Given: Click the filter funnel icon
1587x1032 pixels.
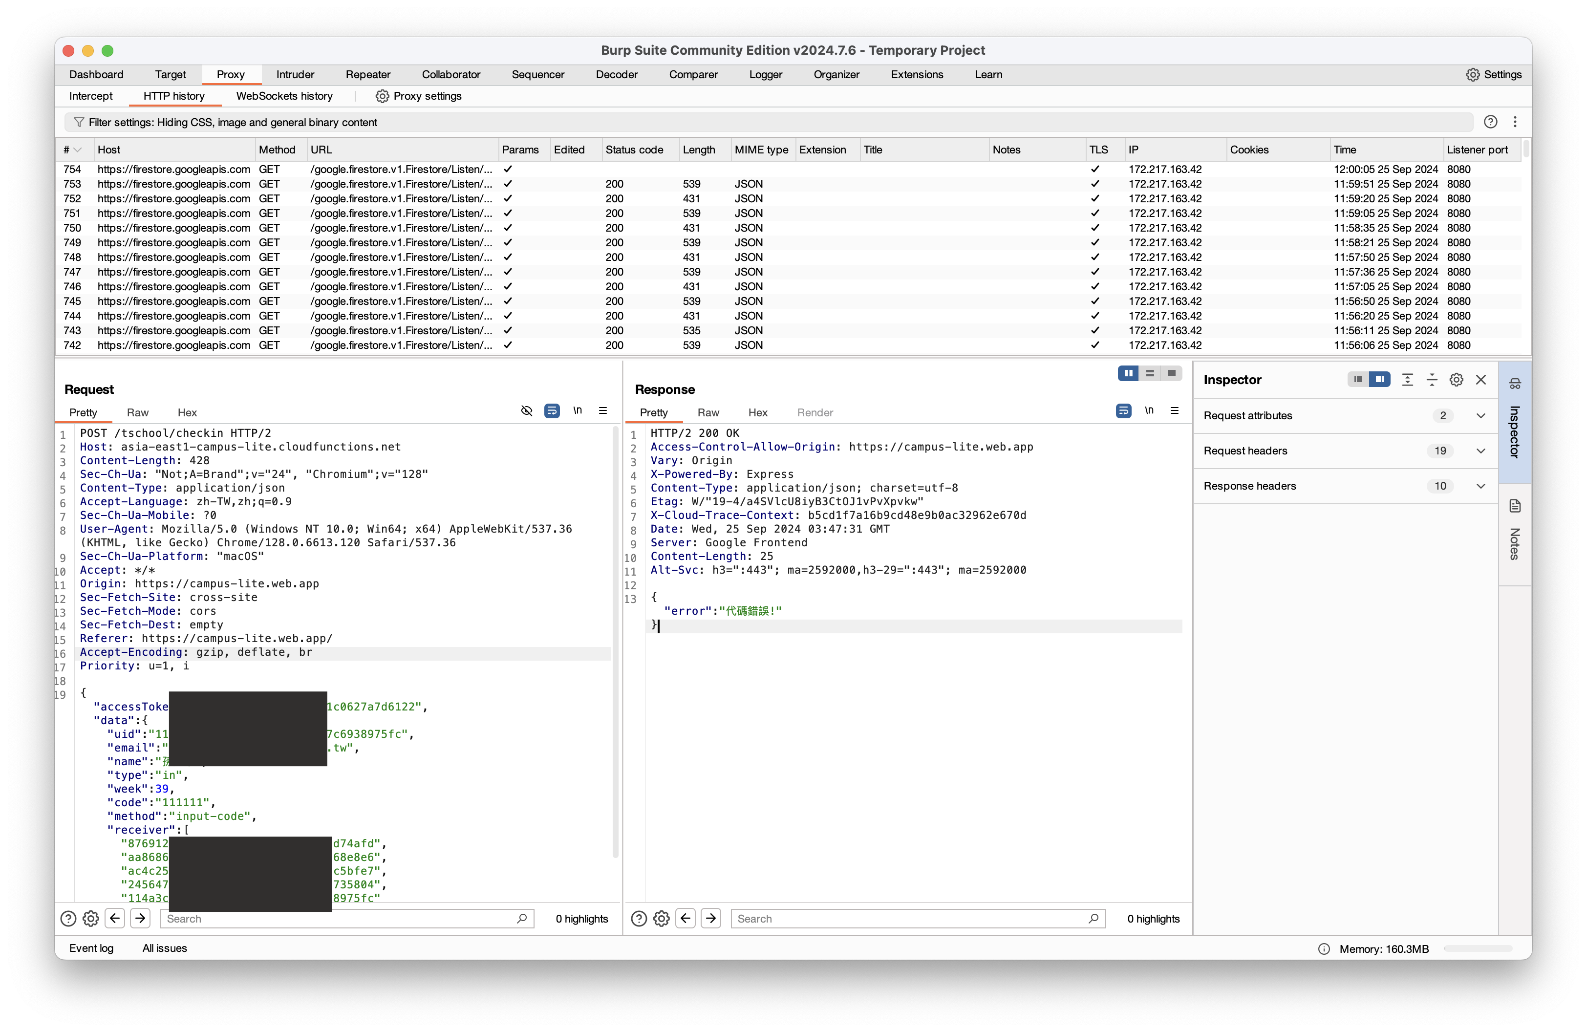Looking at the screenshot, I should [79, 122].
